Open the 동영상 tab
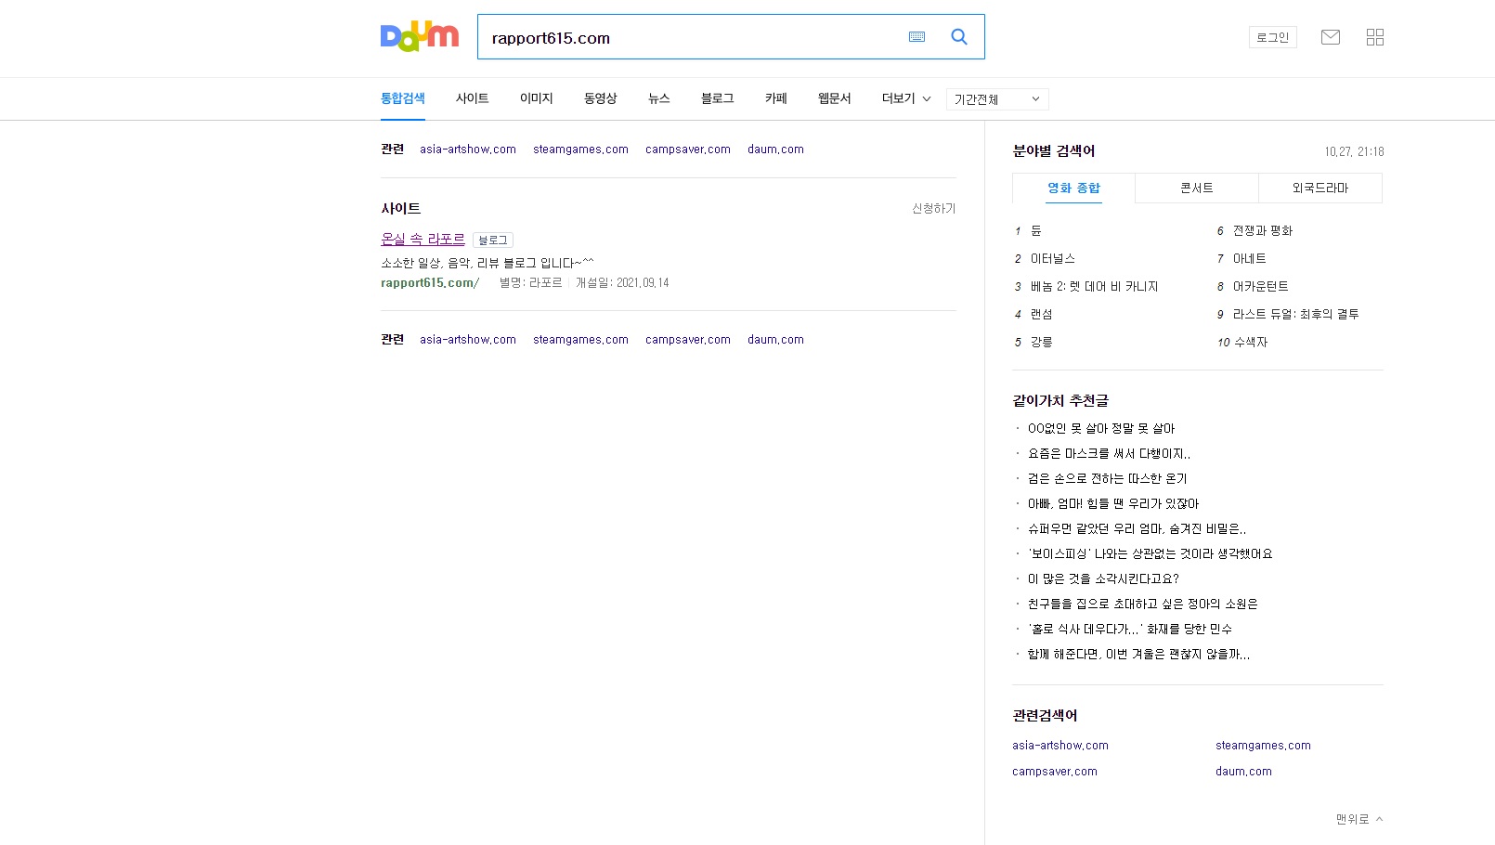The height and width of the screenshot is (845, 1495). [x=600, y=98]
